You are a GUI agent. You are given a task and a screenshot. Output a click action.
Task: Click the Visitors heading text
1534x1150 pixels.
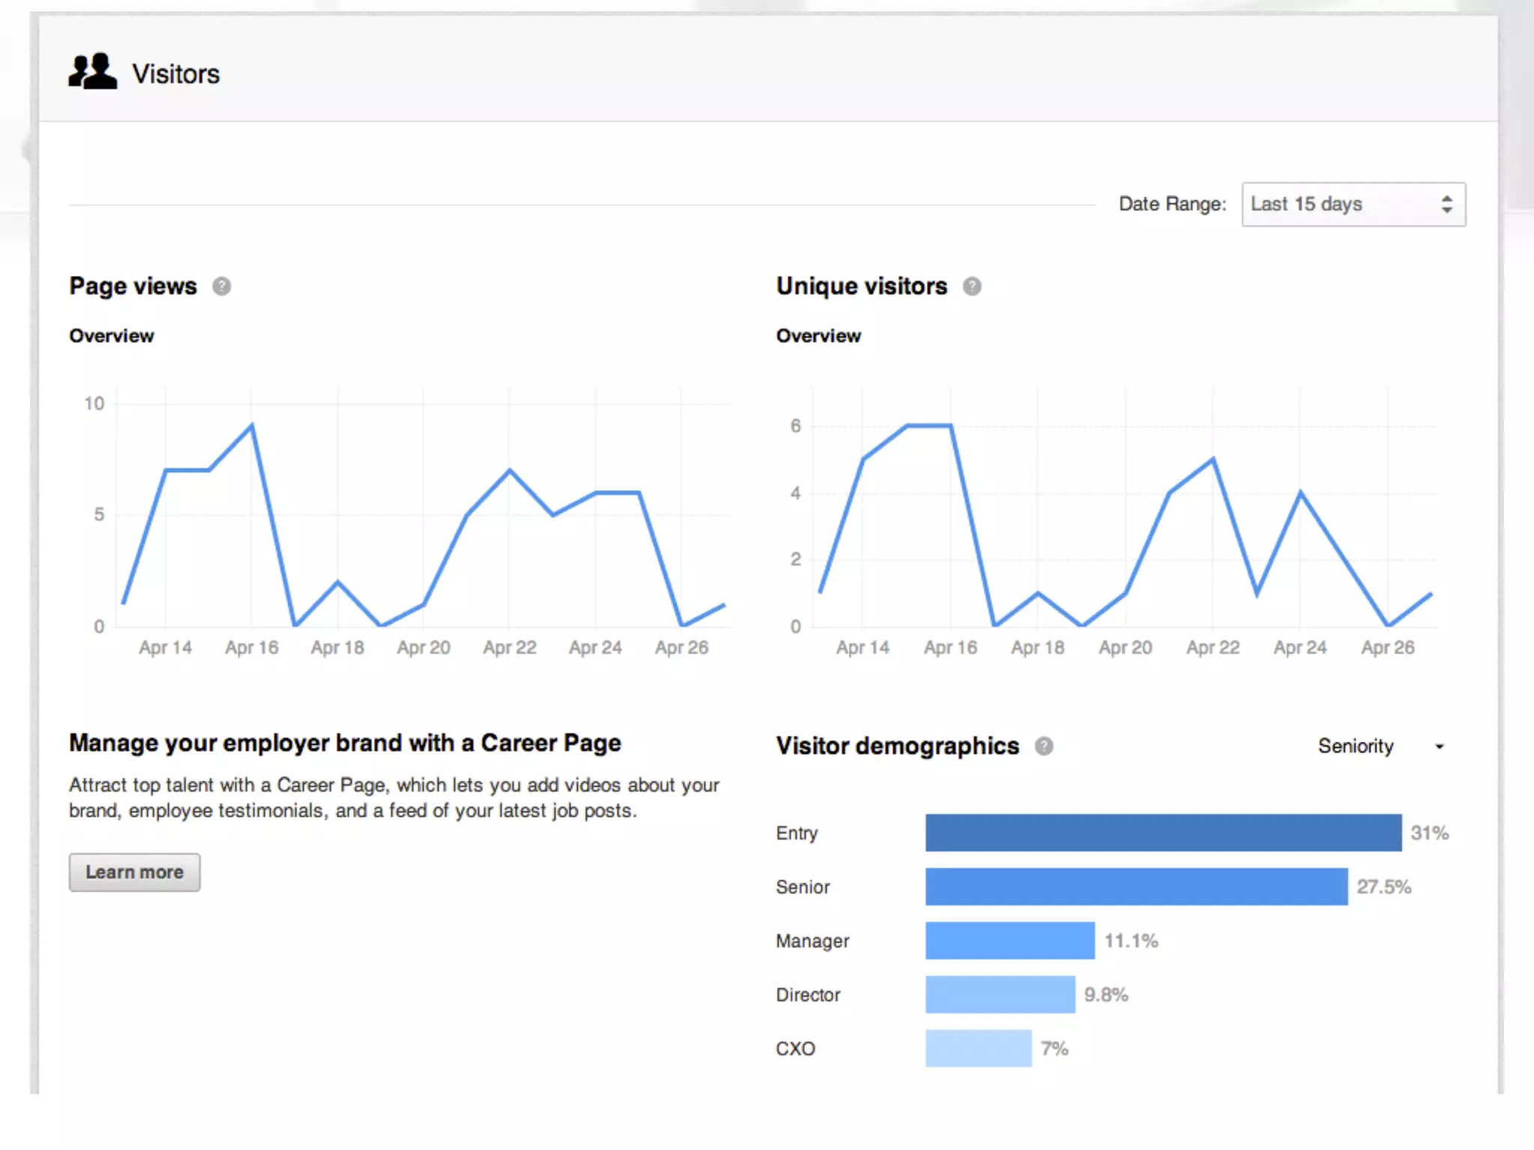[x=176, y=74]
